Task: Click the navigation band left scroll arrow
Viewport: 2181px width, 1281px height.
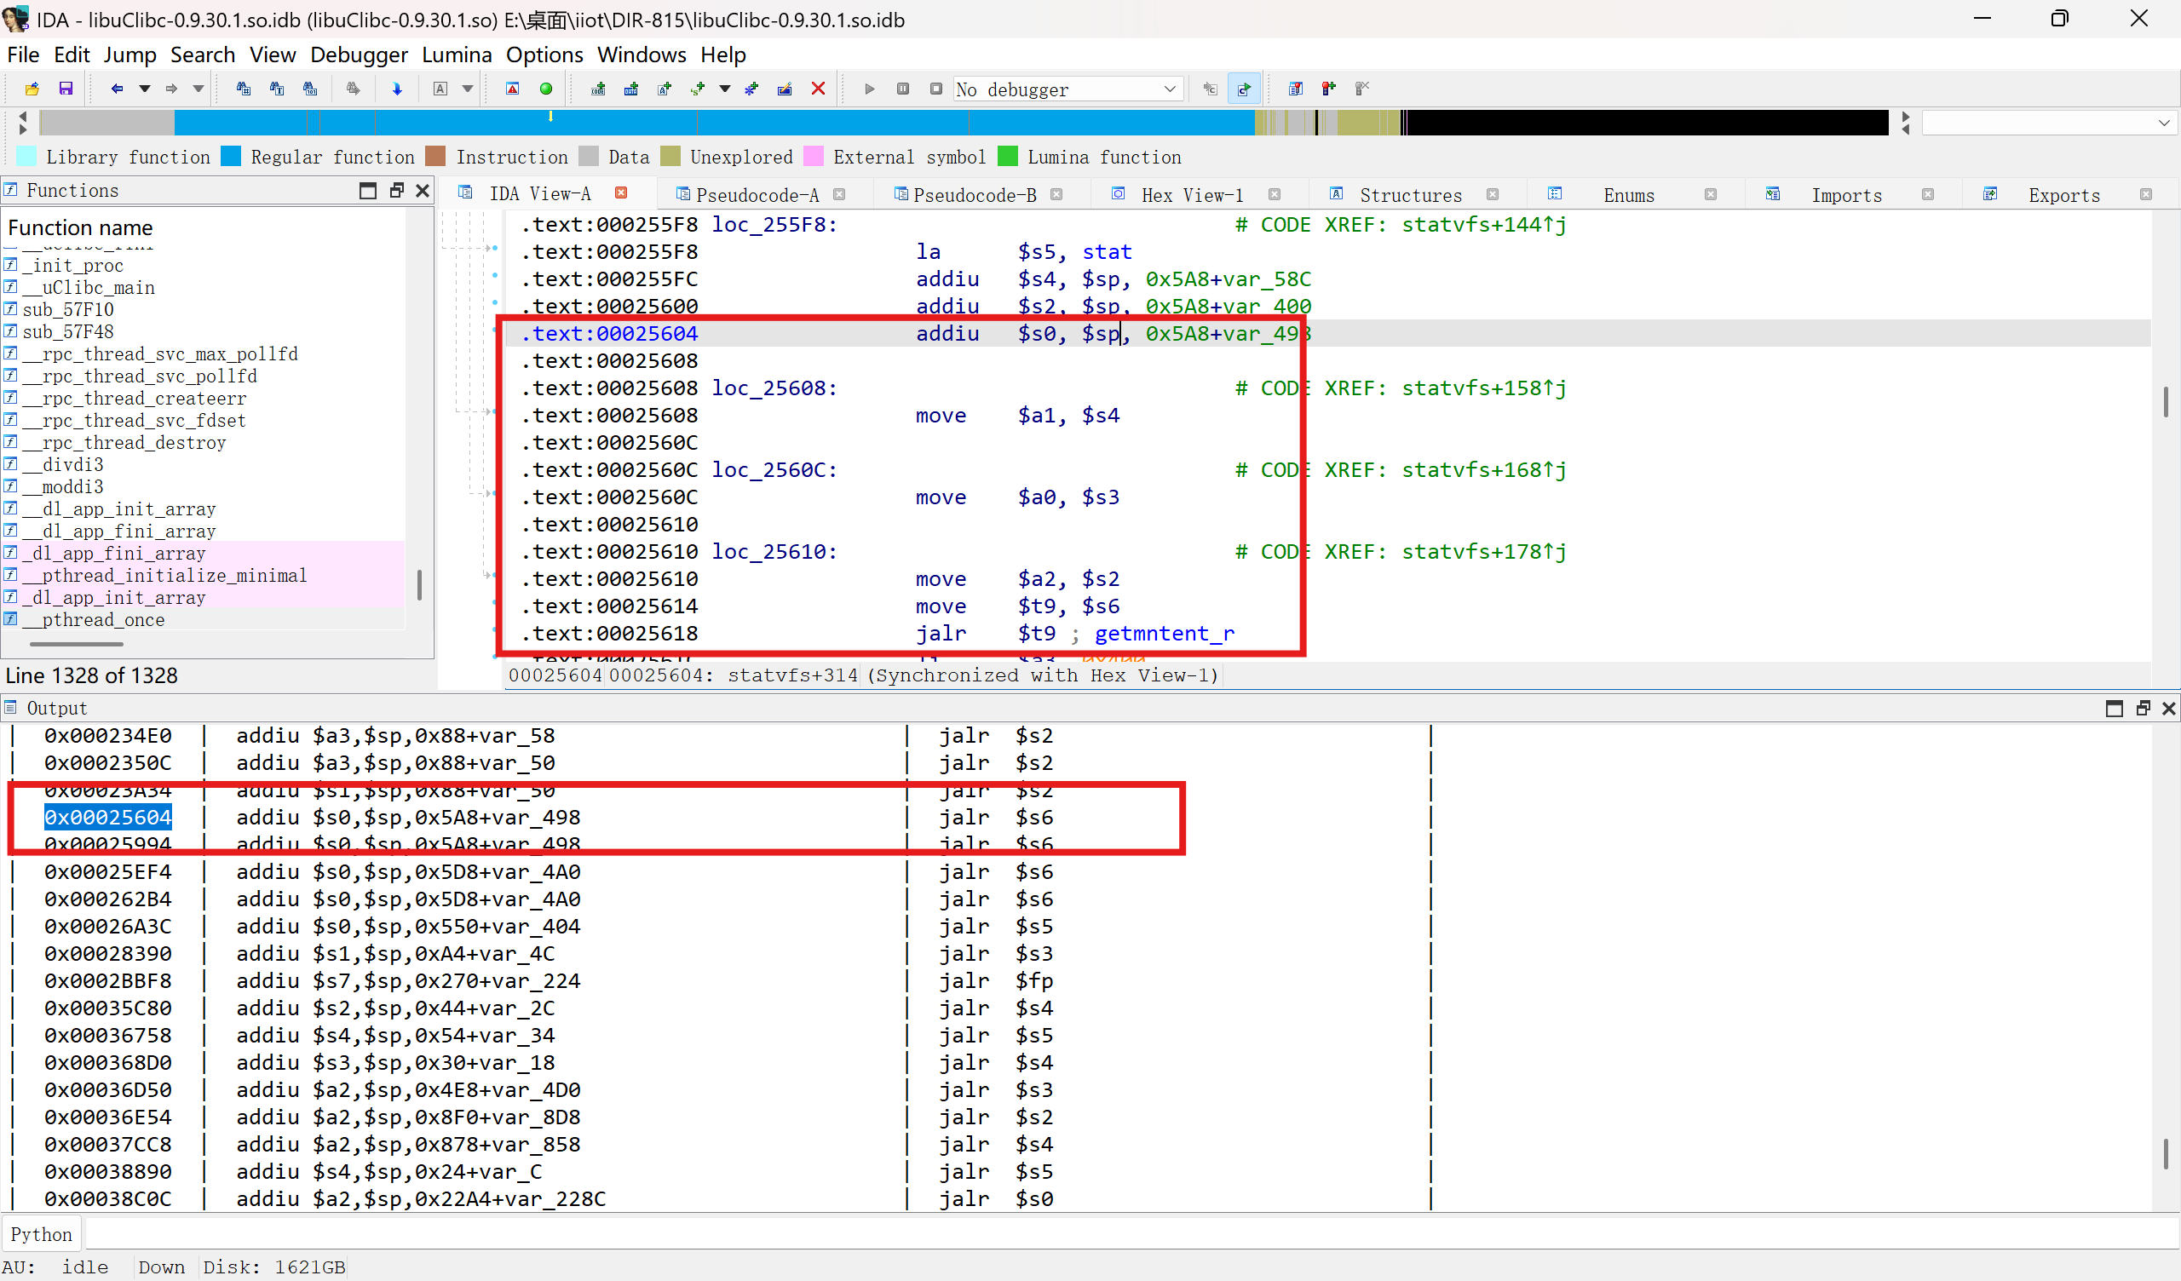Action: point(22,115)
